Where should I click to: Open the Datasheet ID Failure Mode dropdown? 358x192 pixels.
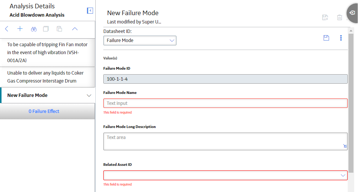(140, 41)
